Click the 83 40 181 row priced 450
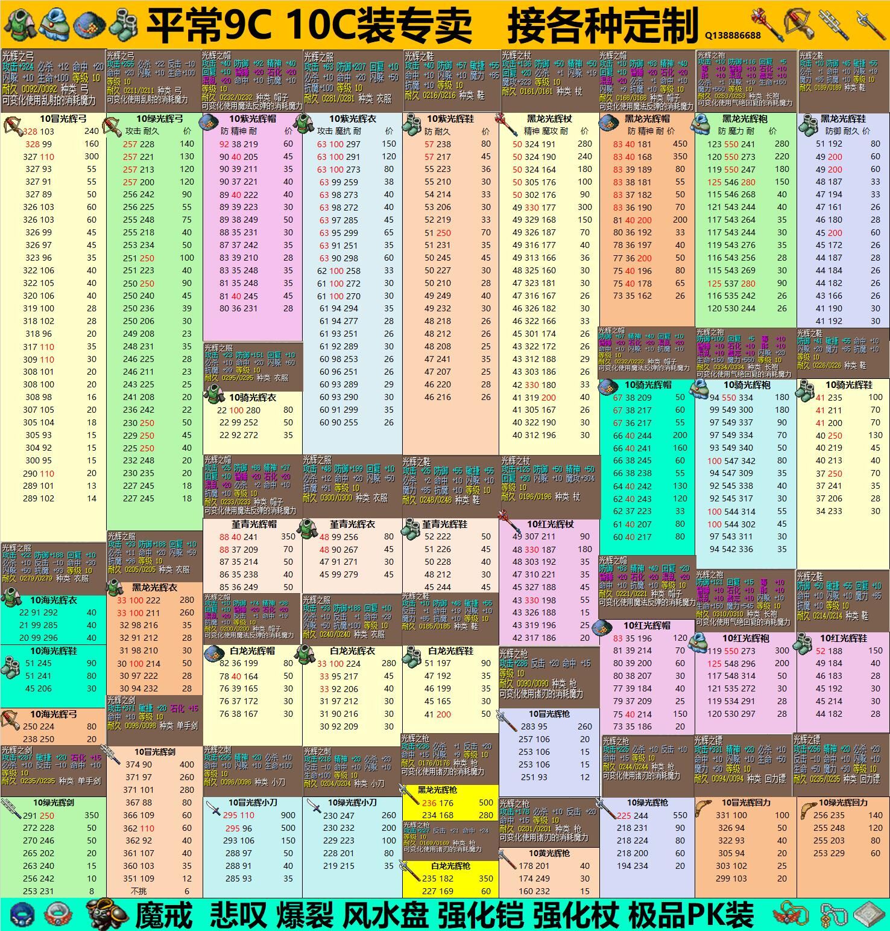Viewport: 890px width, 931px height. coord(647,144)
